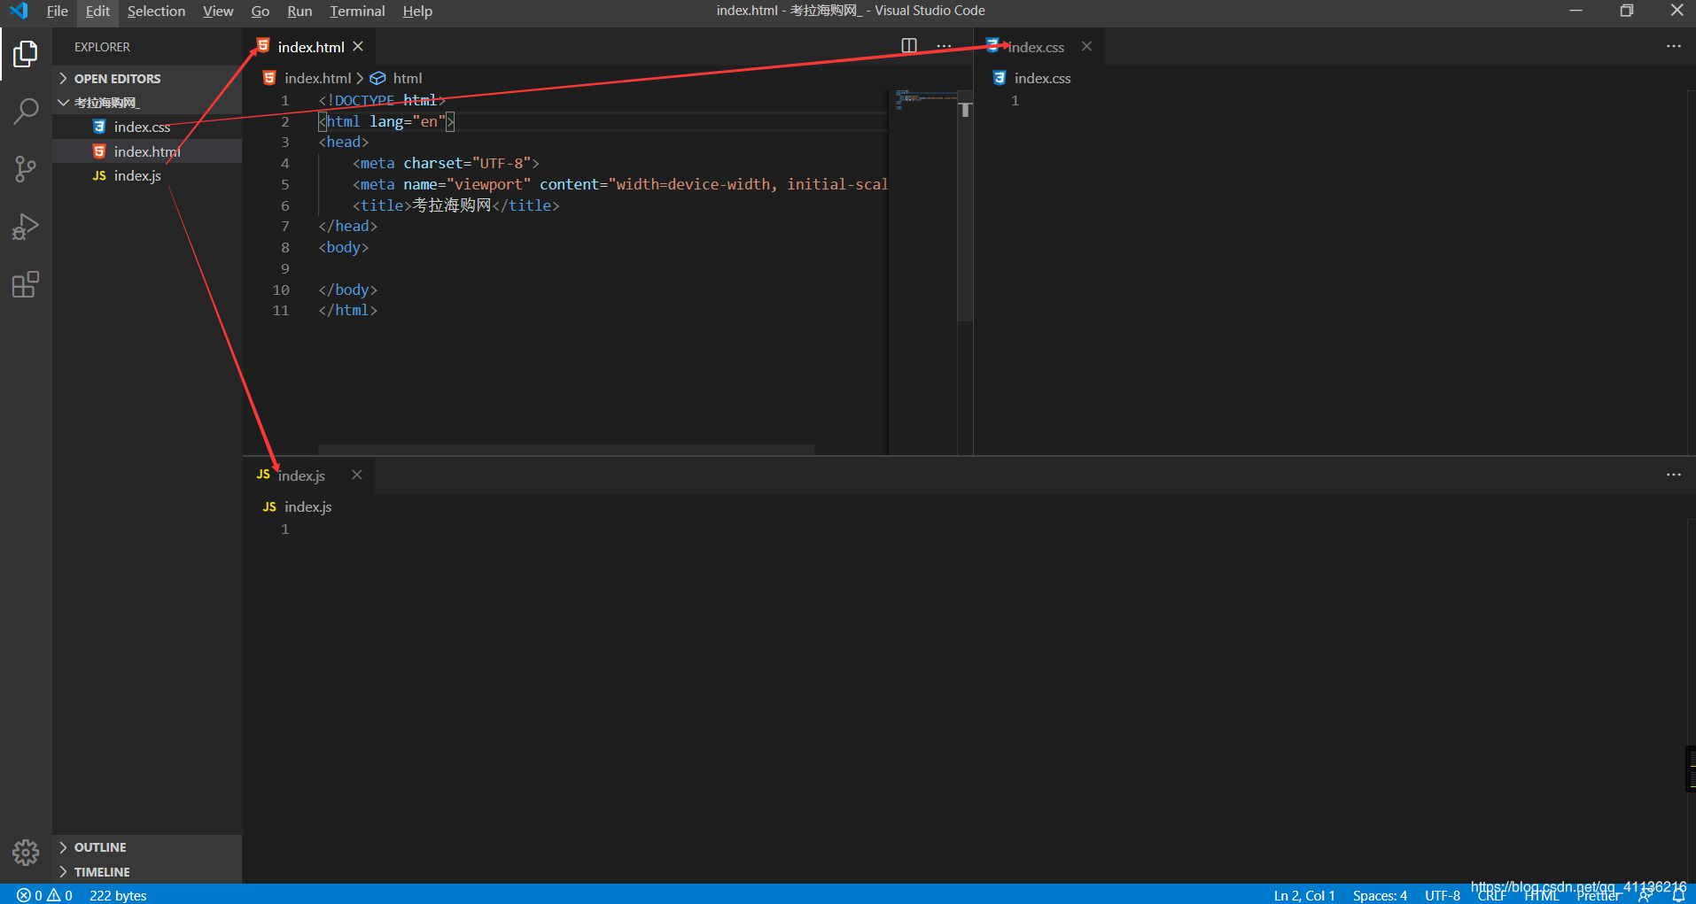Click the errors and warnings status indicator
Screen dimensions: 1696x904
point(44,895)
